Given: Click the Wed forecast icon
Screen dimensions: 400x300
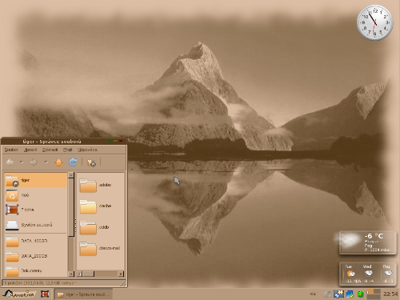Looking at the screenshot, I should [x=369, y=274].
